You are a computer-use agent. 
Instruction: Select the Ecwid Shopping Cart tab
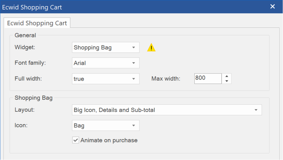[x=37, y=23]
